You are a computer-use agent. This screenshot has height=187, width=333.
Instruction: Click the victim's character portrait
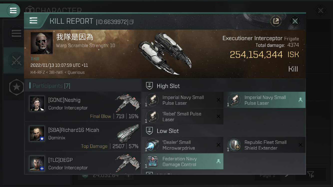tap(42, 43)
